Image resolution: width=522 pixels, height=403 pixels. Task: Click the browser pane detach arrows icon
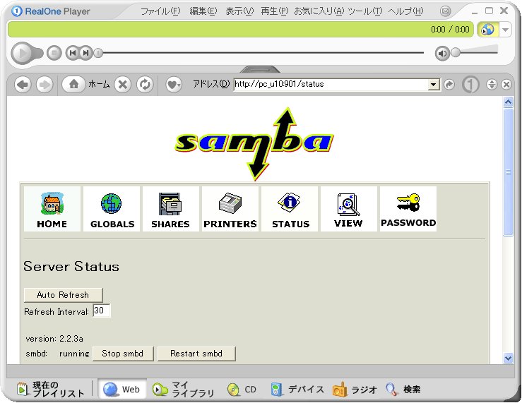492,85
